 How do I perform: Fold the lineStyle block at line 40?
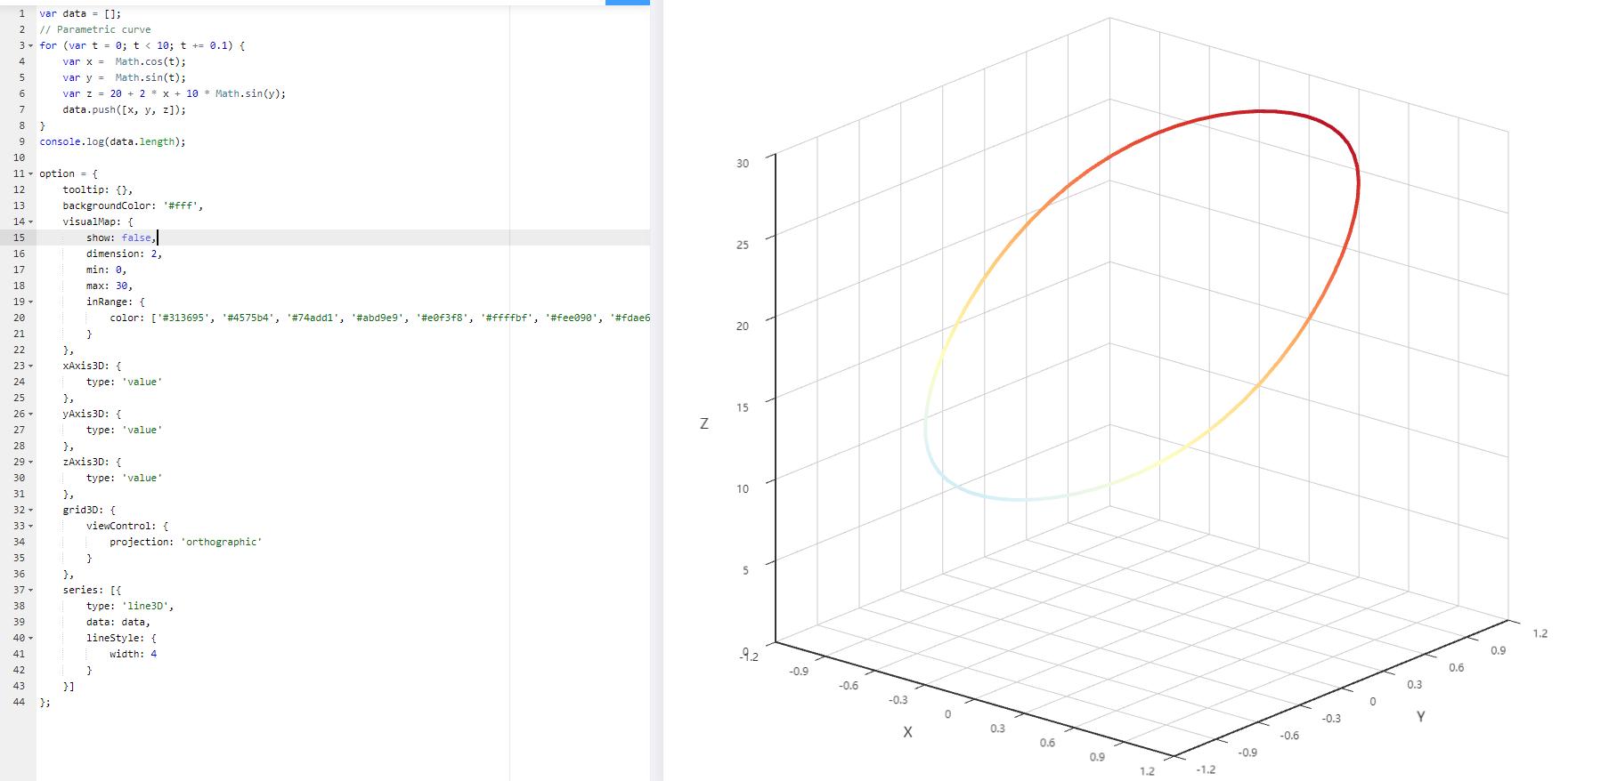[30, 638]
